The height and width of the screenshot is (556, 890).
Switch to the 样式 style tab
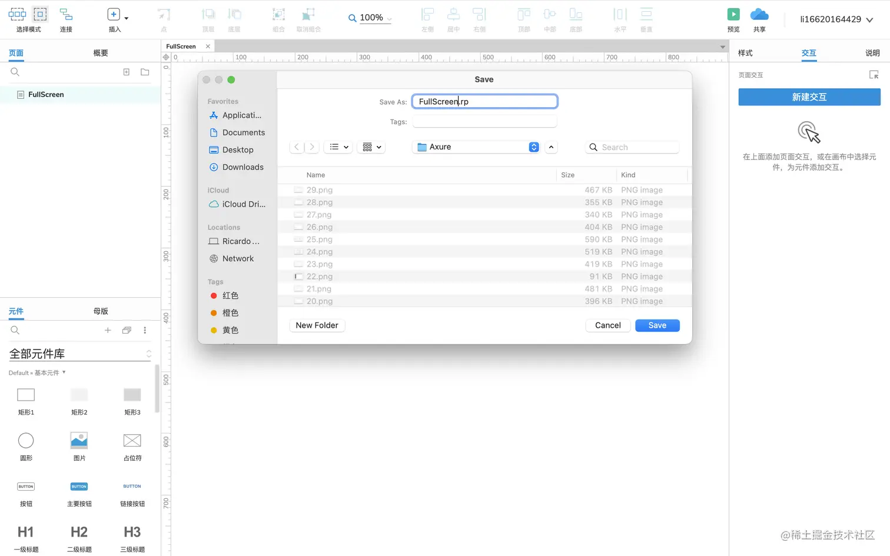pyautogui.click(x=745, y=53)
